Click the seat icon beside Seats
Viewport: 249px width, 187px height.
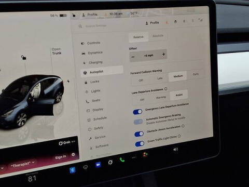coord(87,101)
